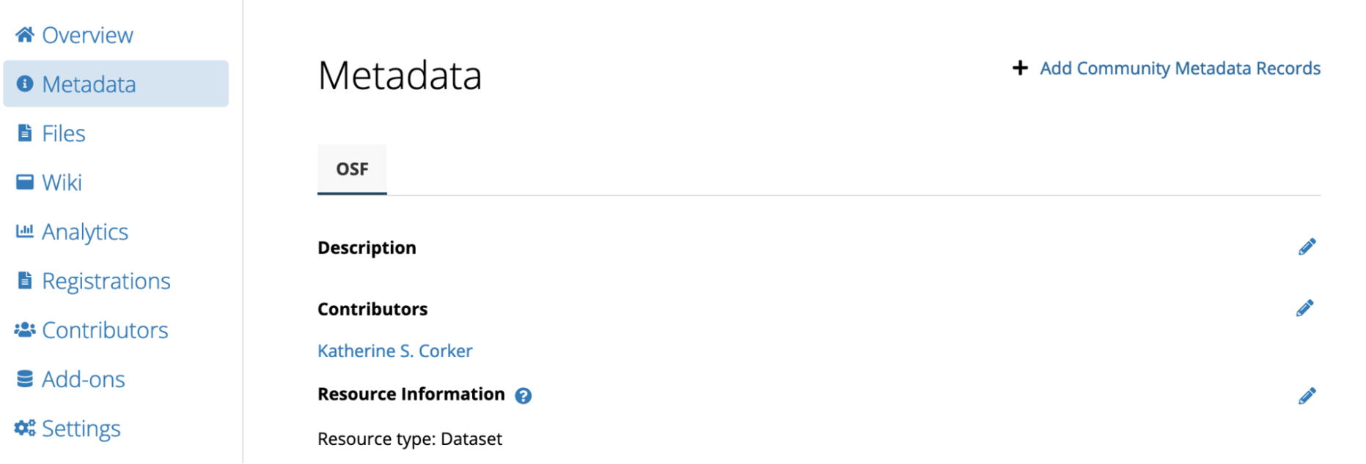This screenshot has width=1366, height=464.
Task: Open the Files sidebar menu item
Action: click(64, 133)
